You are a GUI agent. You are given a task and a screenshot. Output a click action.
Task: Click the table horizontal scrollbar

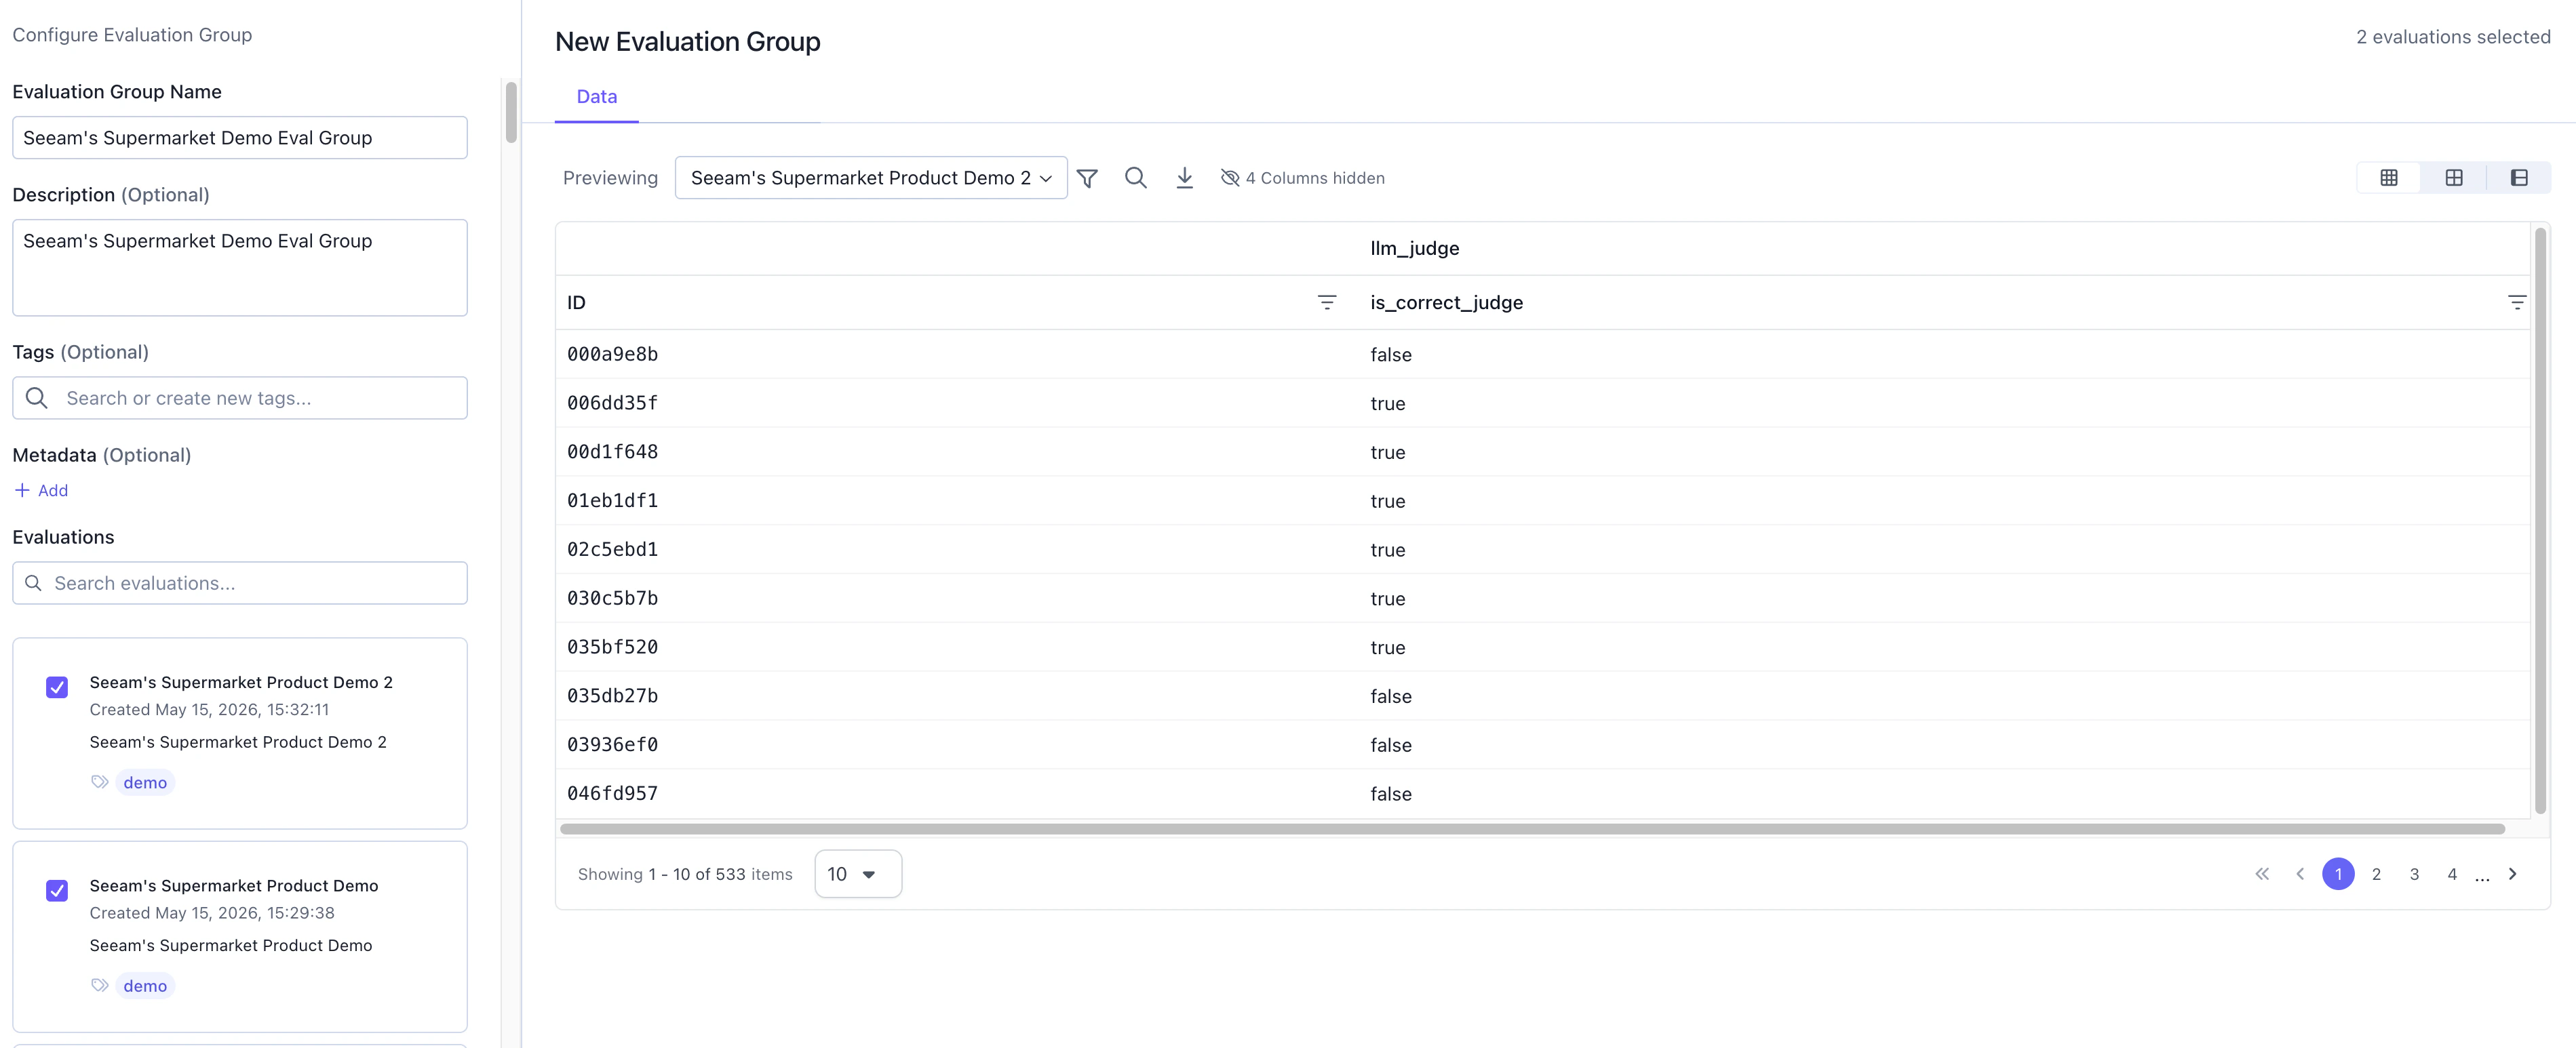(1532, 829)
